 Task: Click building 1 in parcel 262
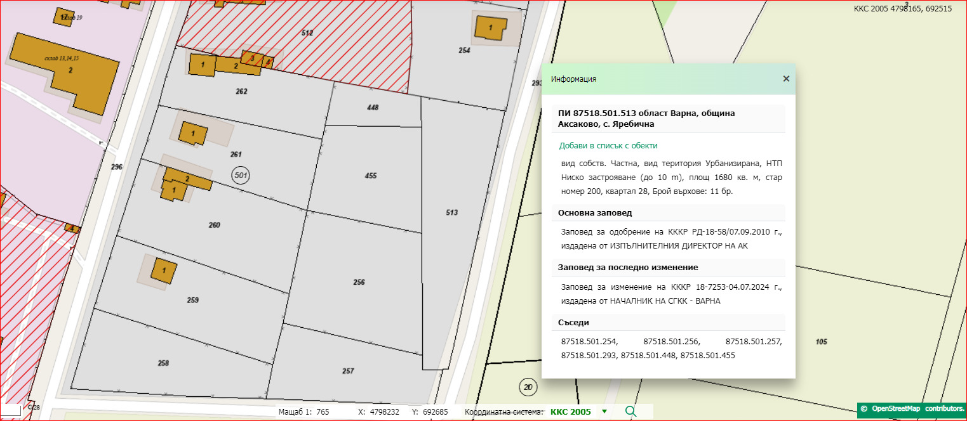[203, 65]
